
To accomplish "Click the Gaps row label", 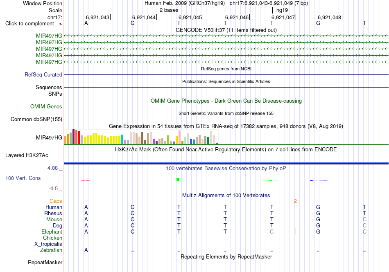I will [56, 201].
